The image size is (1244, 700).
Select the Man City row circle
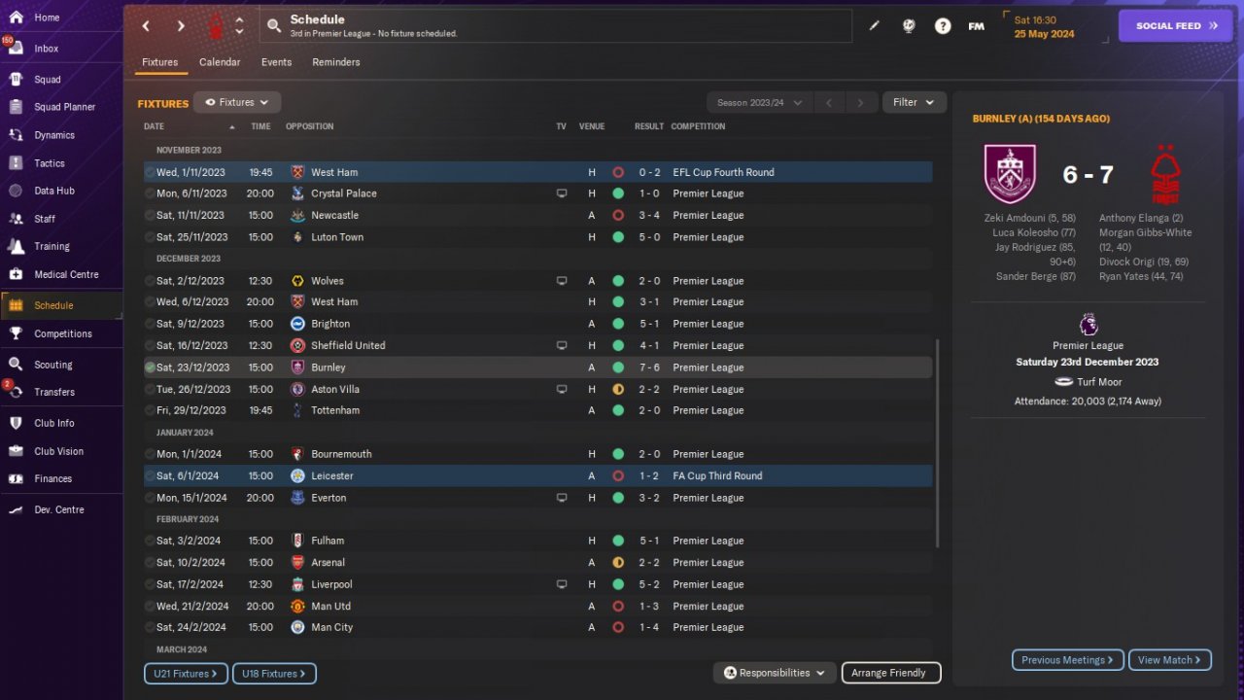[x=150, y=628]
